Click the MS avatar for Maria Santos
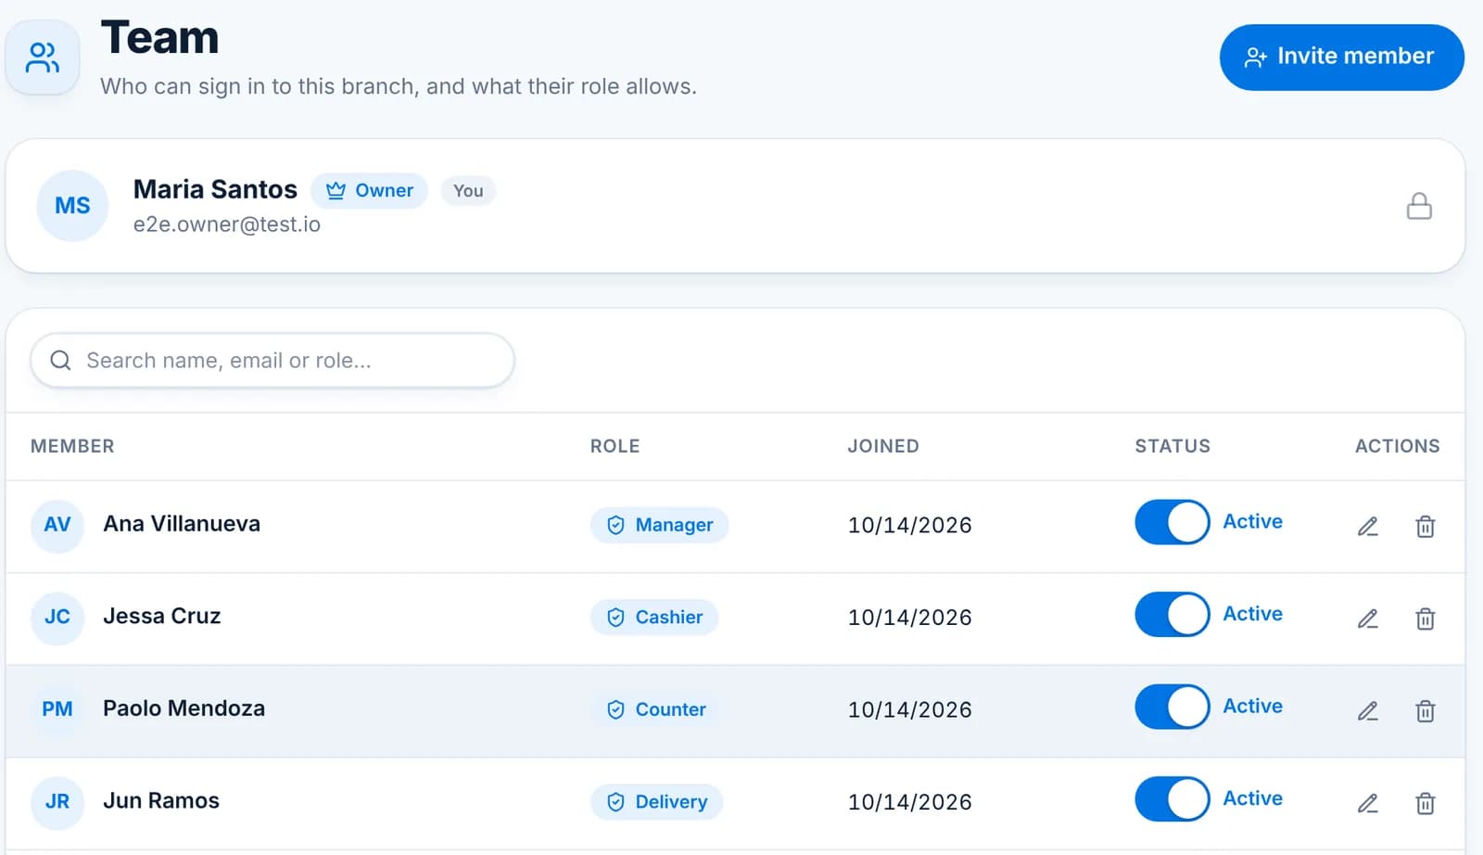Screen dimensions: 1483x855 click(72, 206)
